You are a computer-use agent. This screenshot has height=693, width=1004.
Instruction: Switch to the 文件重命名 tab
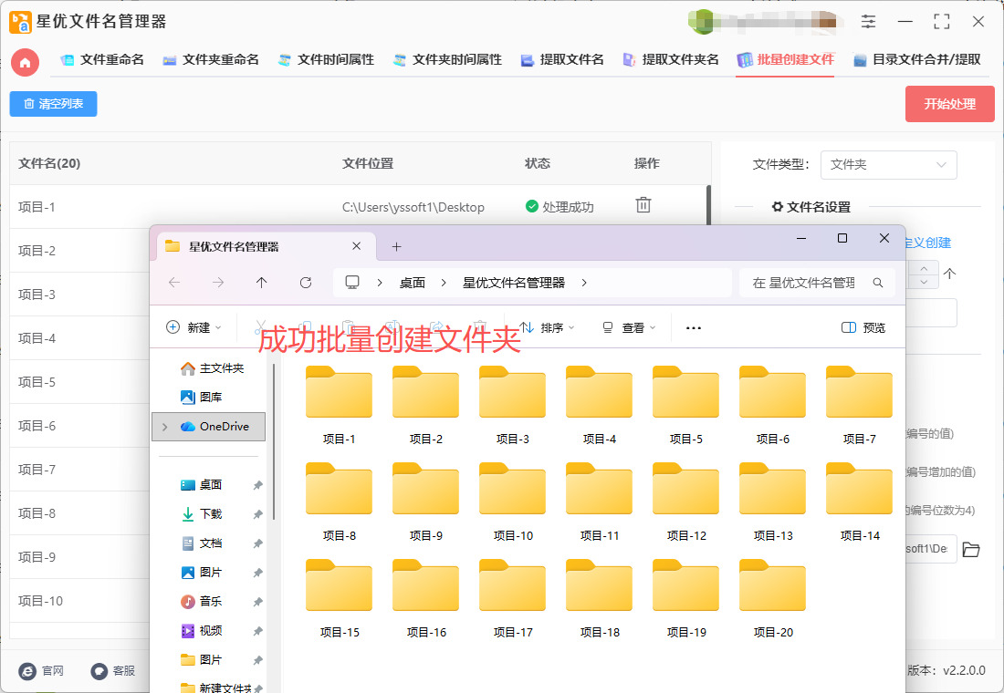pos(102,60)
